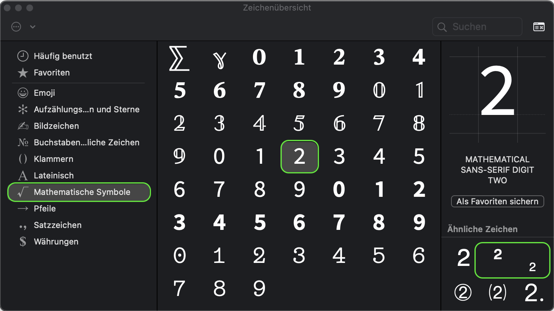Image resolution: width=554 pixels, height=311 pixels.
Task: Select the circled digit two variant
Action: coord(463,292)
